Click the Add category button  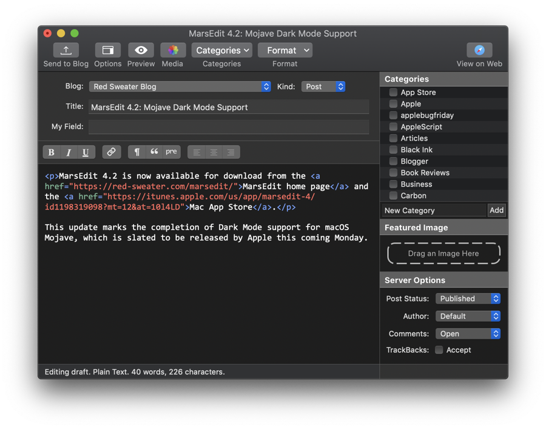[x=496, y=210]
